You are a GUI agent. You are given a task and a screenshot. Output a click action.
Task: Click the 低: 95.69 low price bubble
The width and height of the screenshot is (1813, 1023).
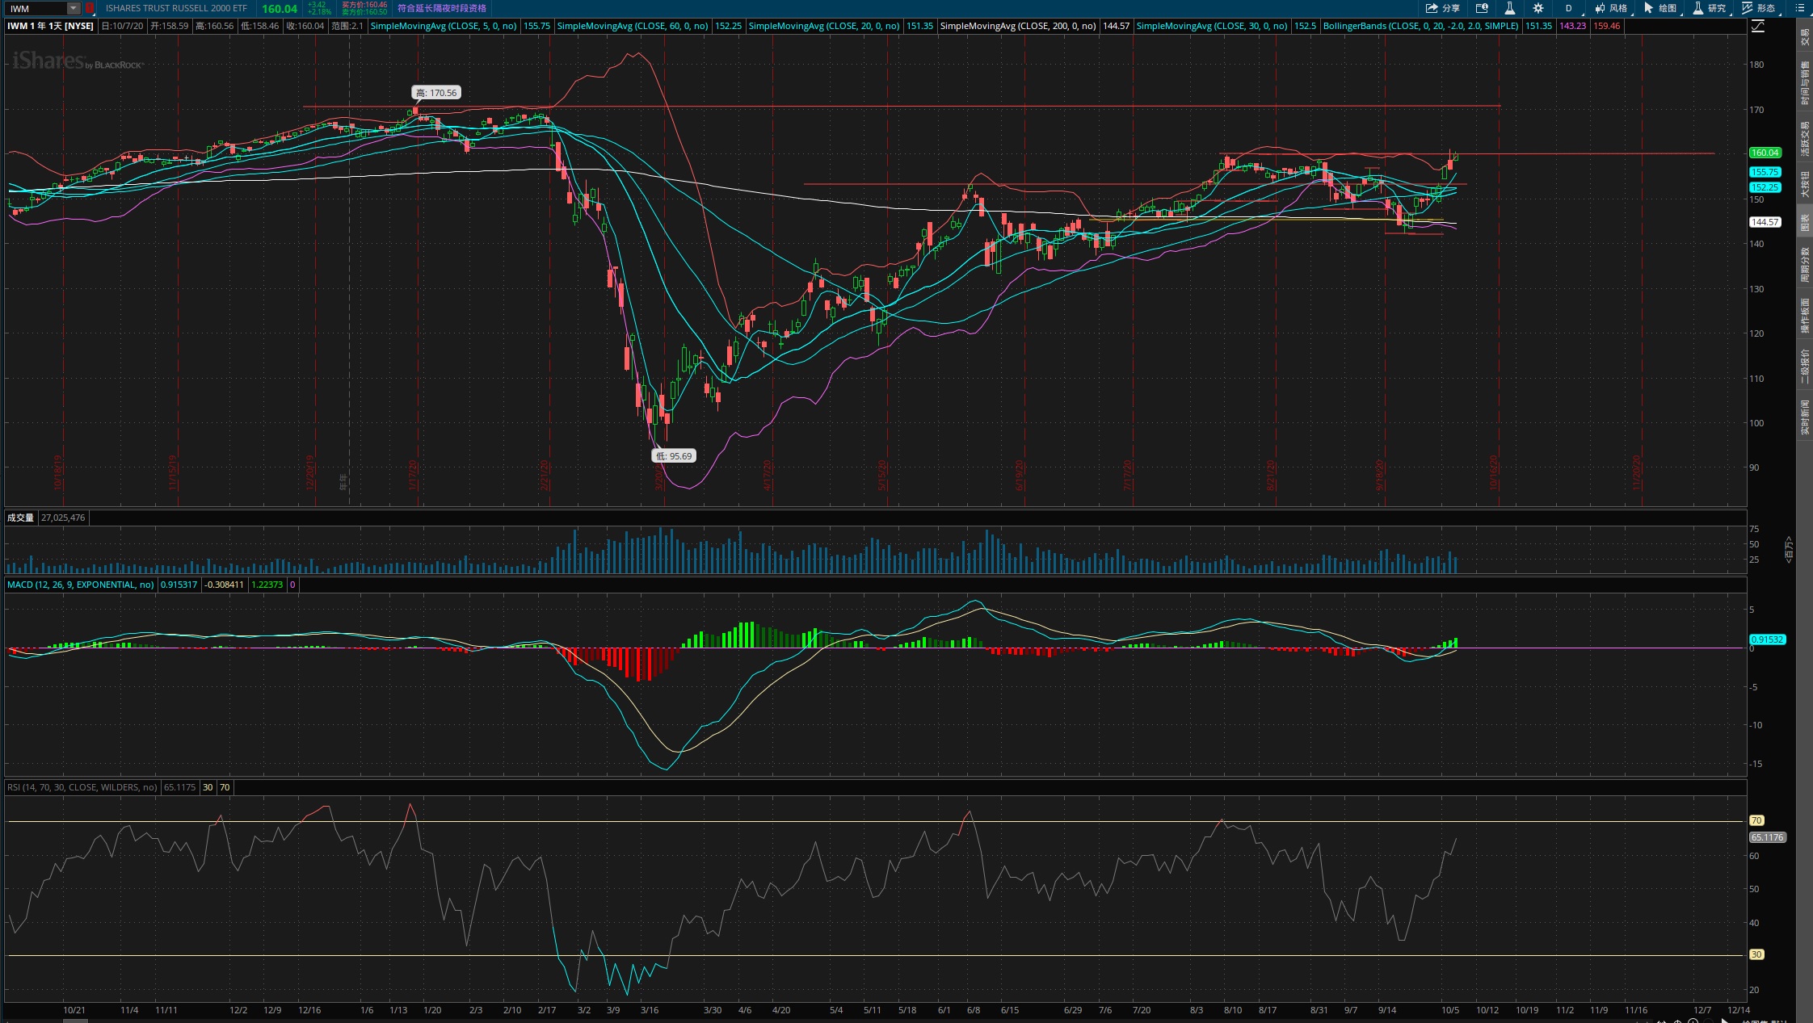pyautogui.click(x=674, y=456)
